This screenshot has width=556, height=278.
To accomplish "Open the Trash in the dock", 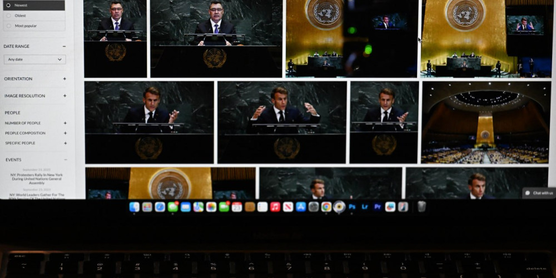I will [421, 207].
